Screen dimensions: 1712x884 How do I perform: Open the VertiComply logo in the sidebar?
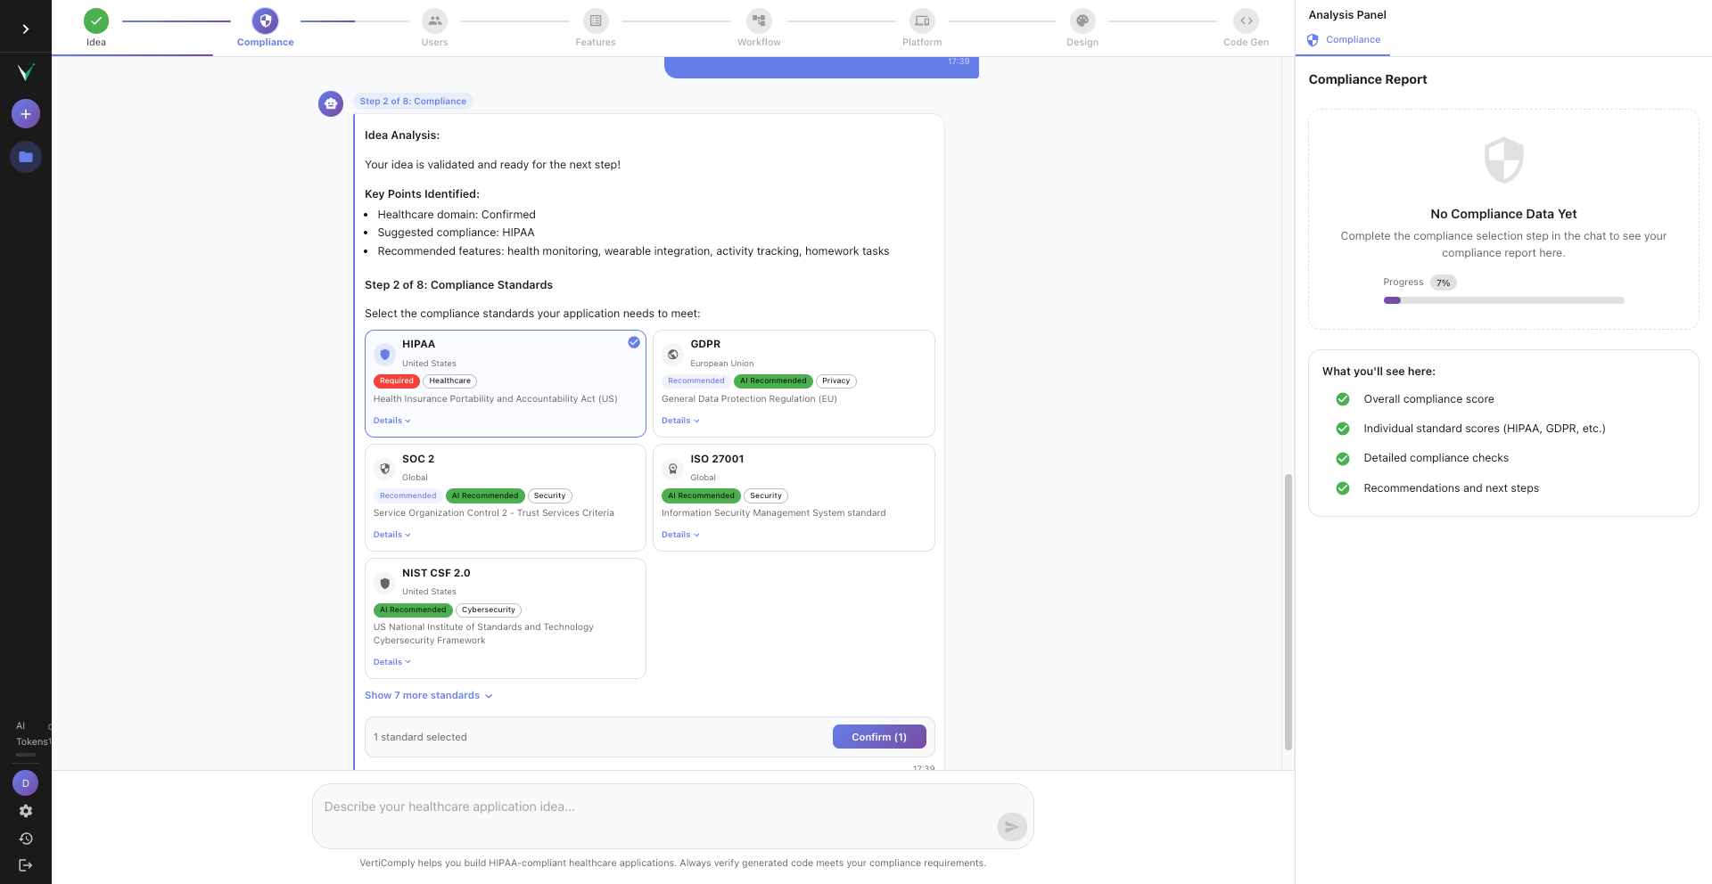[26, 72]
